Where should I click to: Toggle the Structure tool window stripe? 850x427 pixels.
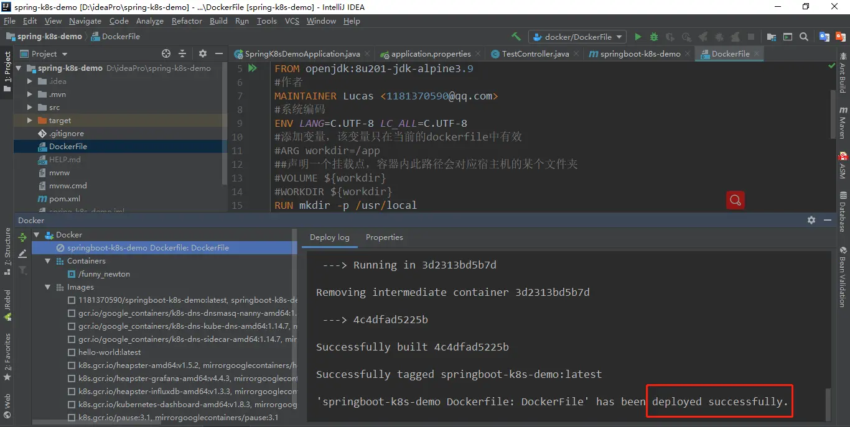pyautogui.click(x=7, y=252)
